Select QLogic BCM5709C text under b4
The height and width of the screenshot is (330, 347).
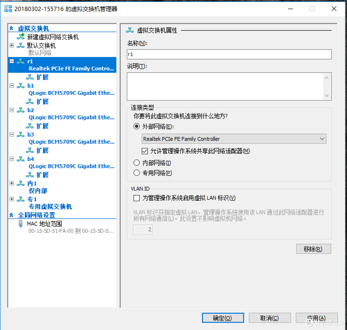click(x=71, y=166)
